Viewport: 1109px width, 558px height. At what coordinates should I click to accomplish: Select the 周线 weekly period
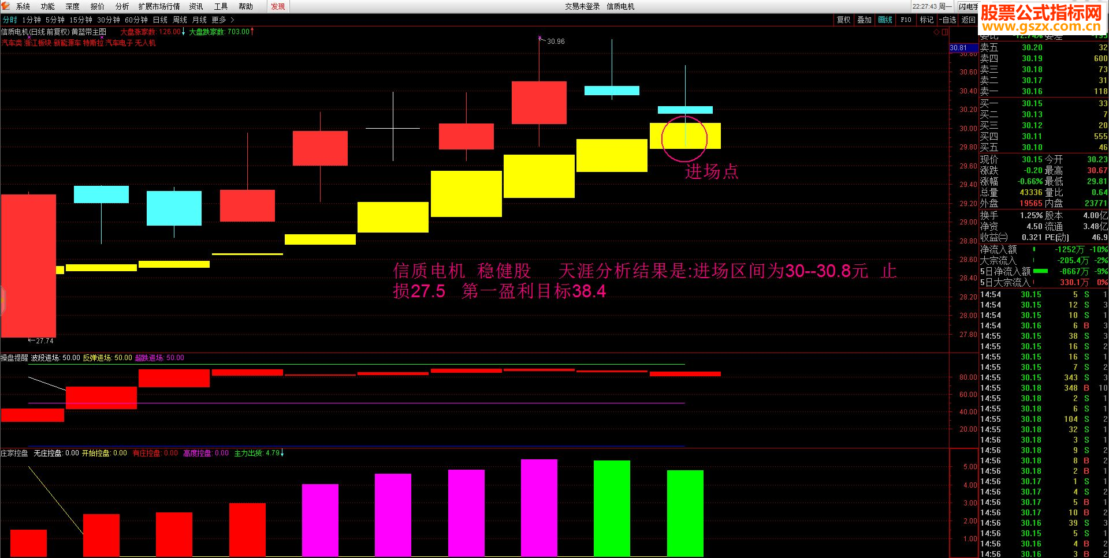tap(180, 20)
